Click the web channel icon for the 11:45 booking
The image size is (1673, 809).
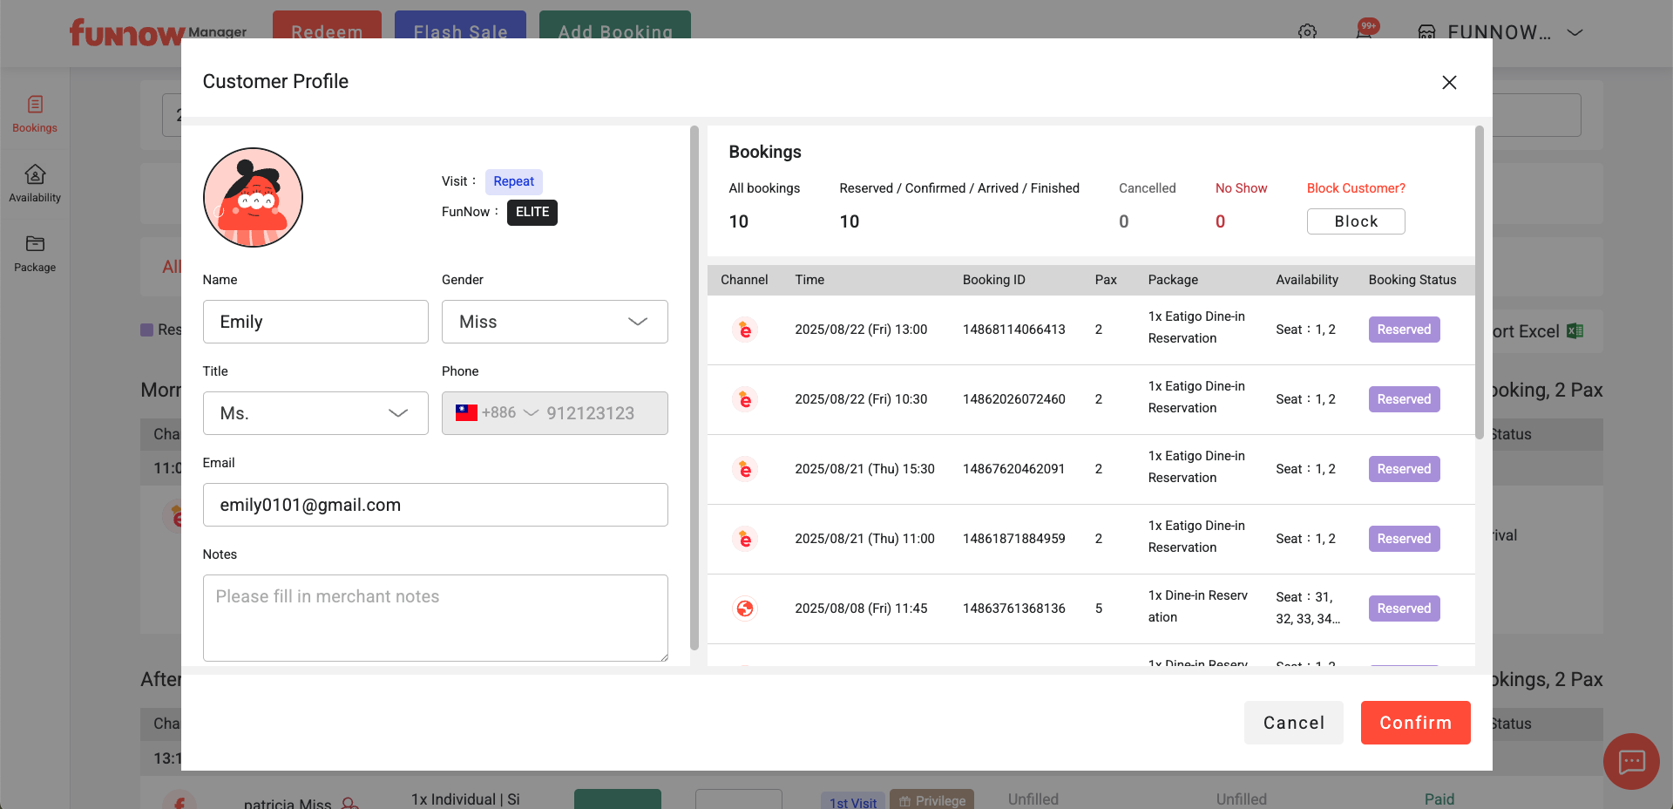[x=744, y=608]
